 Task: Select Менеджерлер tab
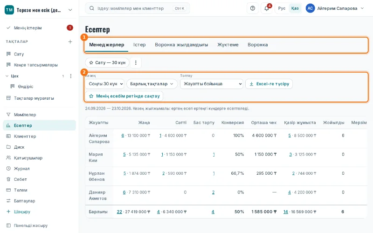[107, 45]
